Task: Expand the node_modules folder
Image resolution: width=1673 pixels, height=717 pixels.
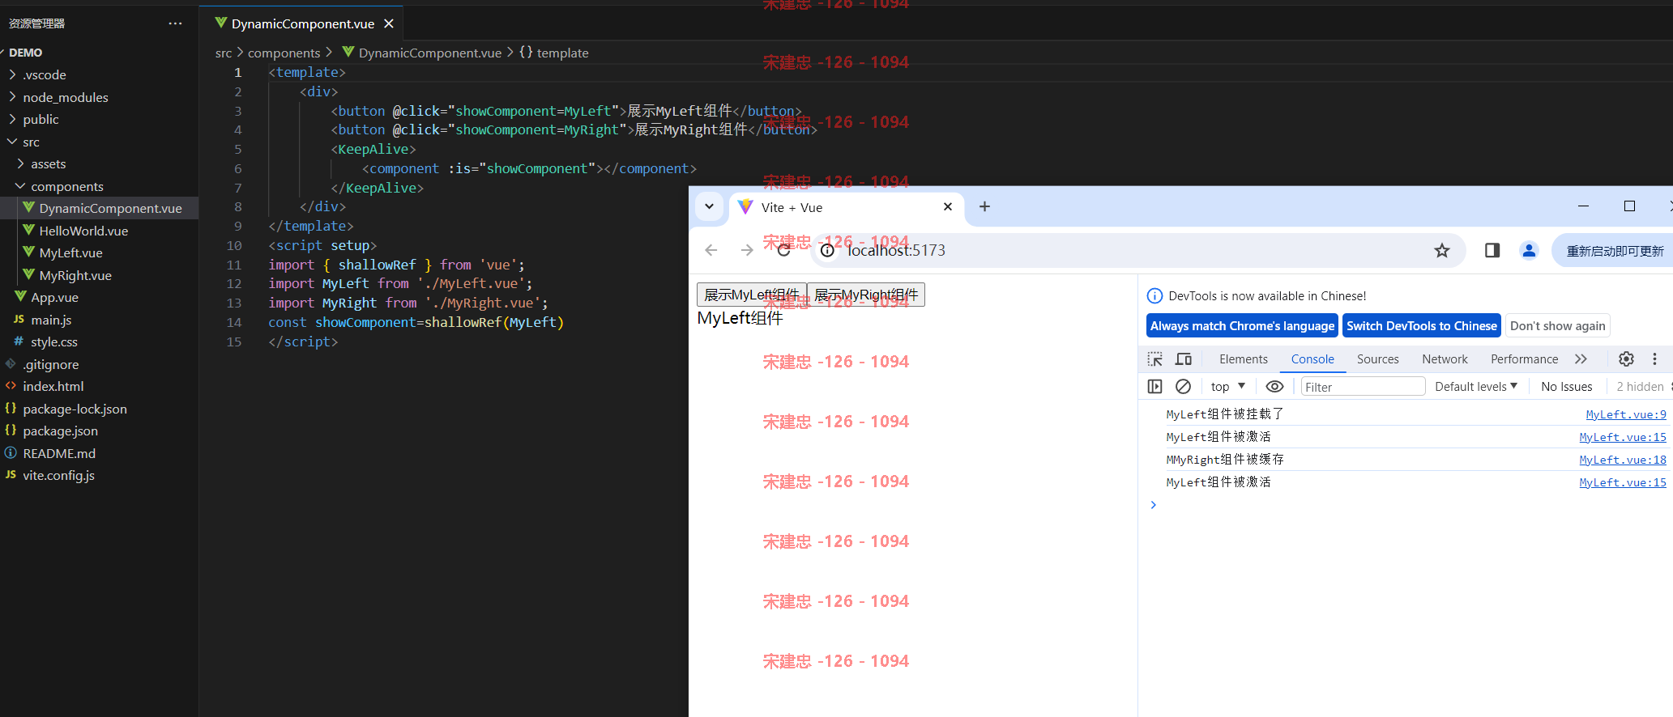Action: point(65,97)
